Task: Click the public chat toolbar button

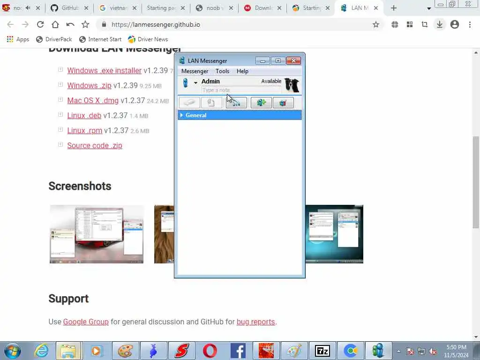Action: point(283,103)
